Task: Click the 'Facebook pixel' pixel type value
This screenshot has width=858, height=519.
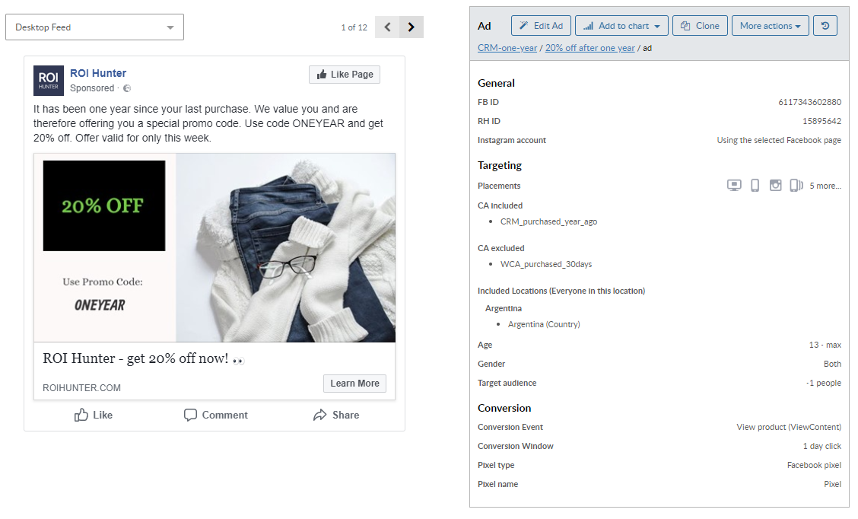Action: click(x=814, y=465)
